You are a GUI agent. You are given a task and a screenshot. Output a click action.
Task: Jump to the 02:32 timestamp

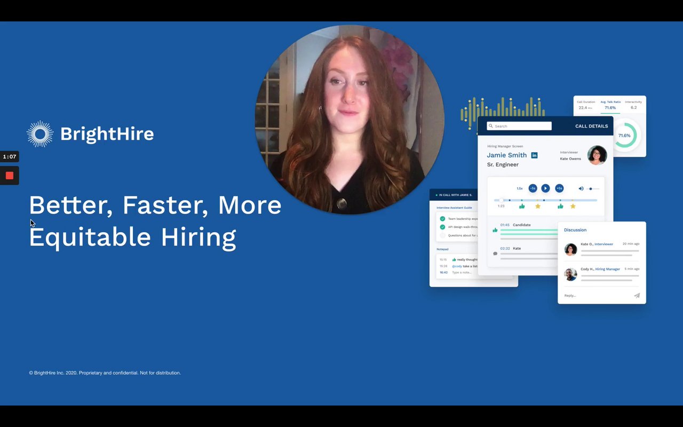(x=505, y=248)
